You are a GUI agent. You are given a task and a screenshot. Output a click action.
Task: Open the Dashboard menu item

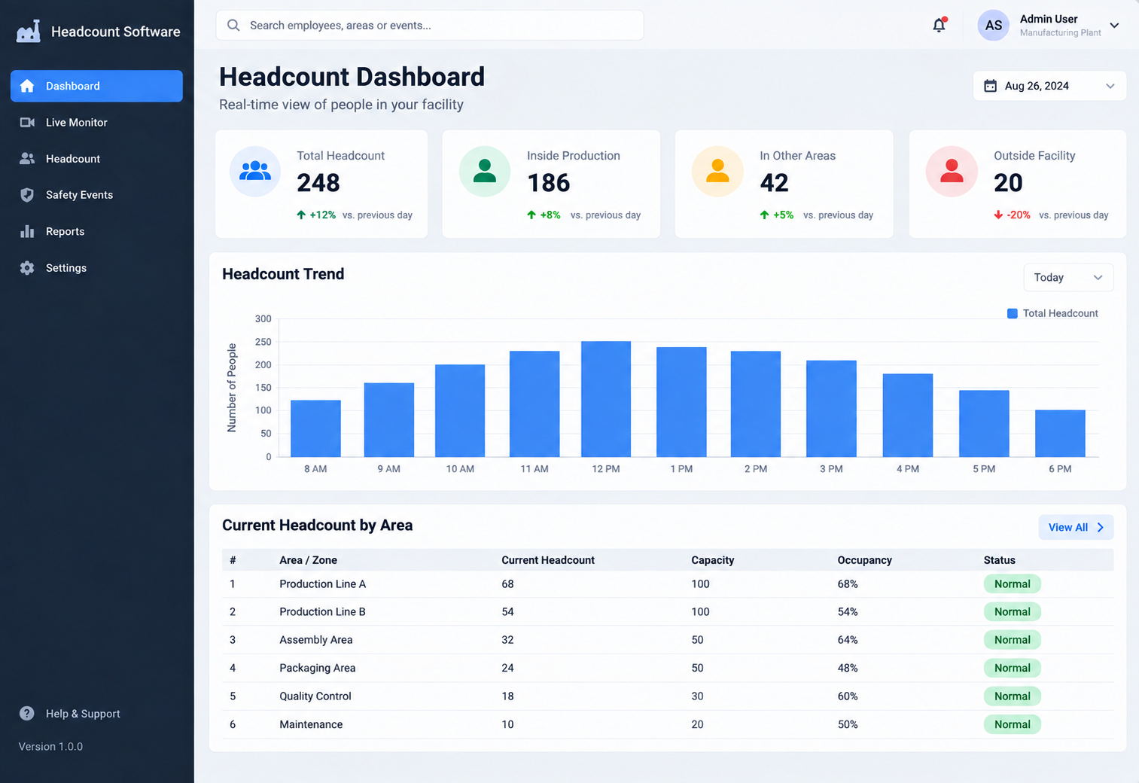pos(96,86)
